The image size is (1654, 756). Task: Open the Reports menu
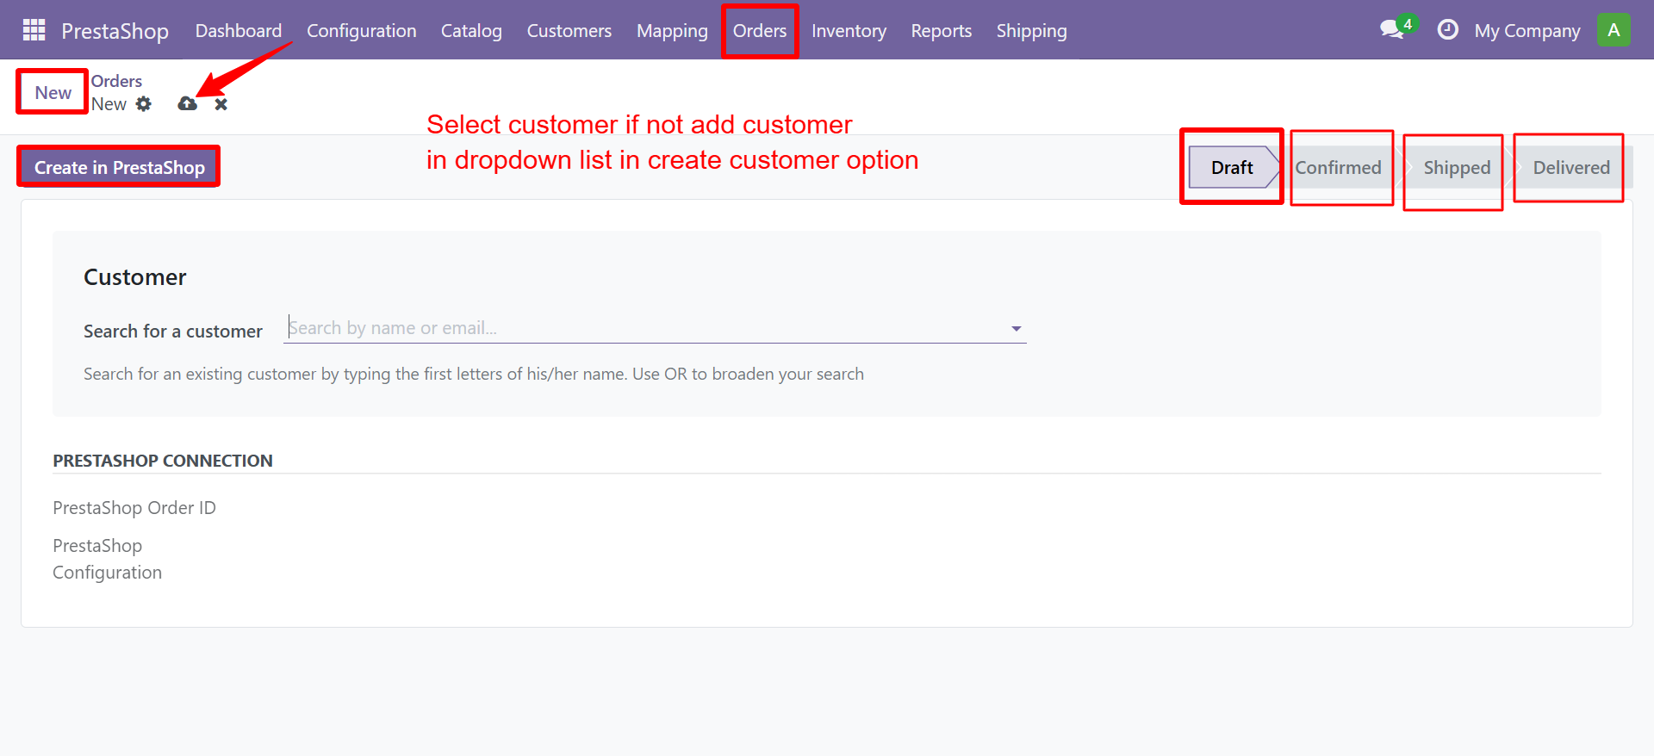(x=942, y=31)
